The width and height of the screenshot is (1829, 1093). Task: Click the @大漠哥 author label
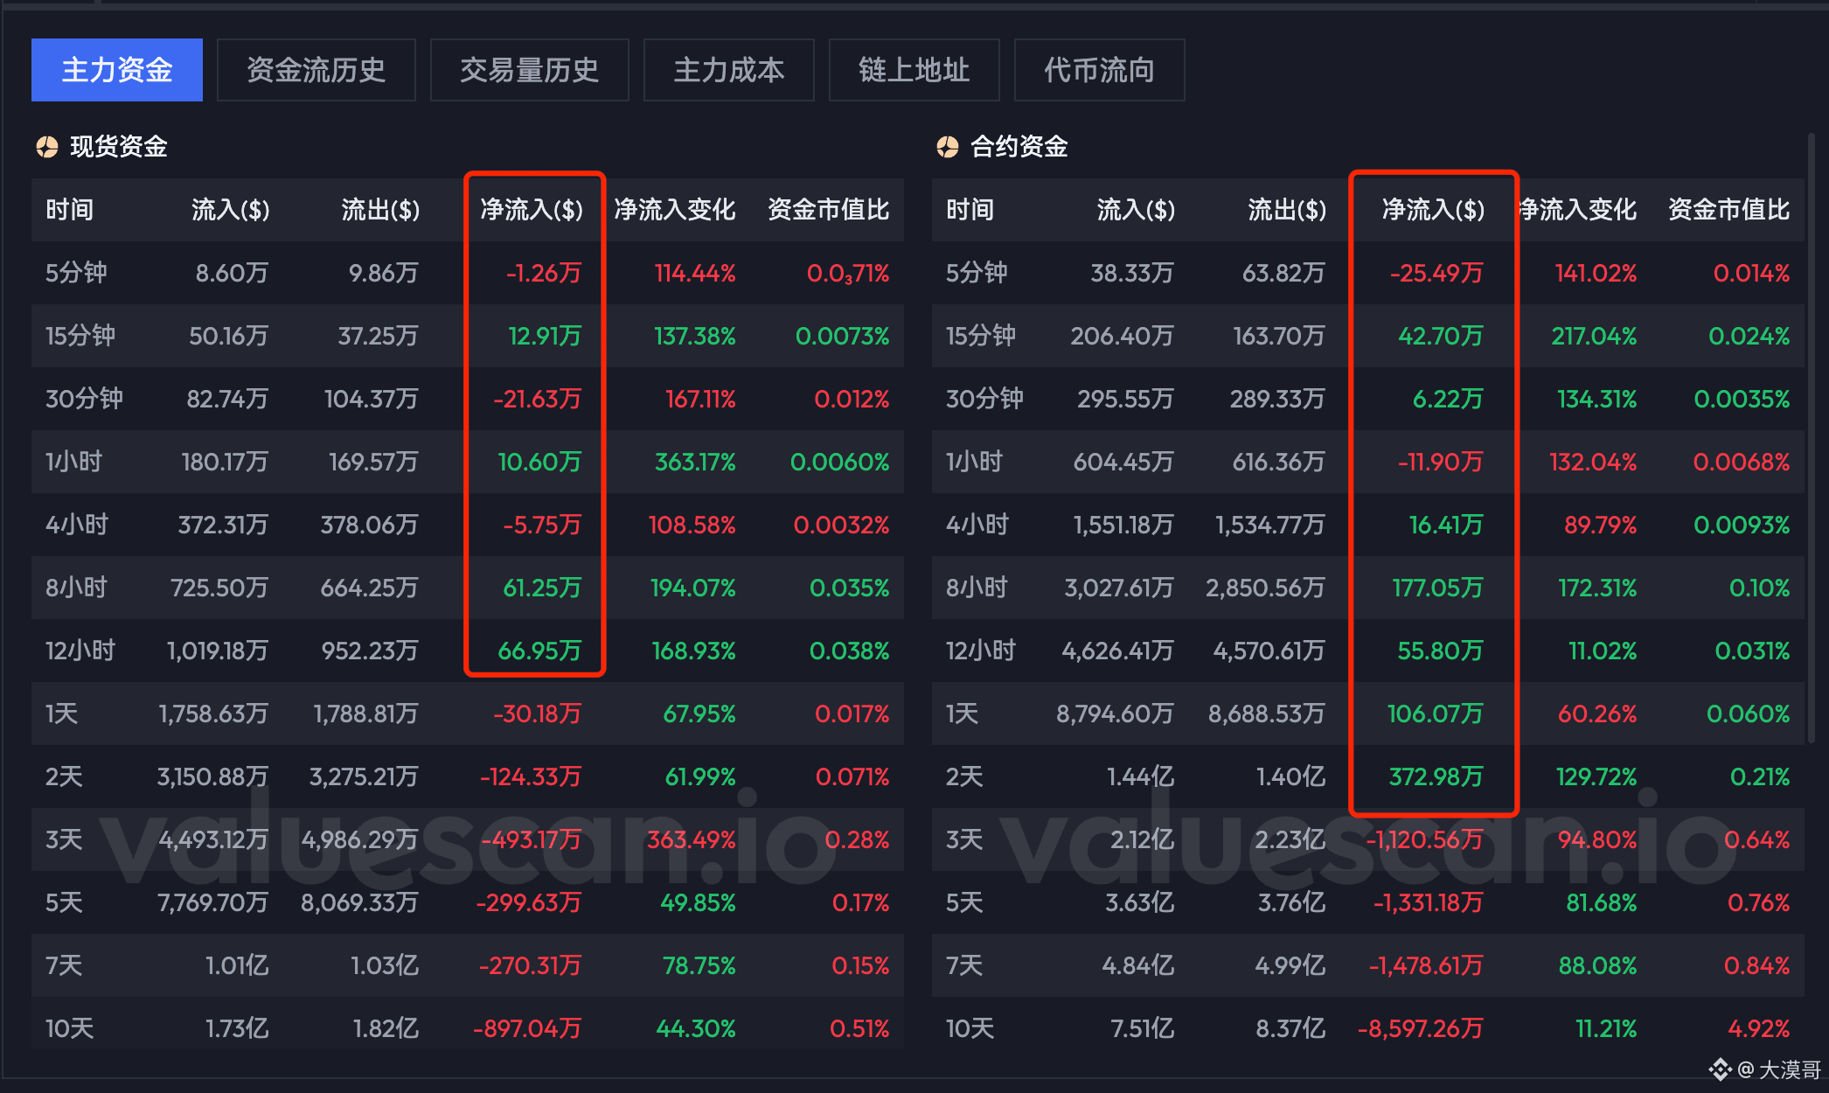tap(1779, 1069)
